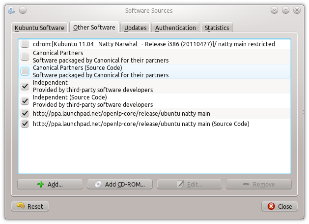Click the Software Sources app icon in the title bar
Image resolution: width=309 pixels, height=224 pixels.
pyautogui.click(x=11, y=10)
